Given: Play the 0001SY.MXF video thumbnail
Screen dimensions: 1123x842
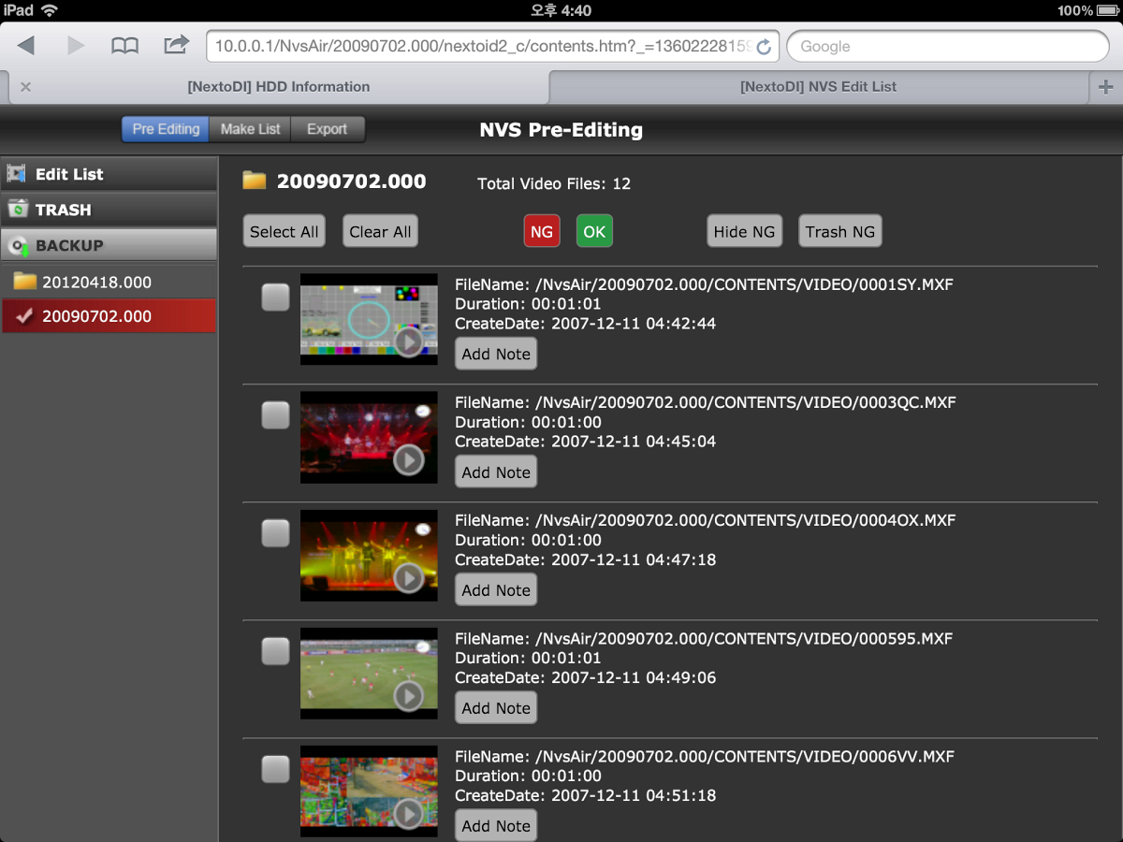Looking at the screenshot, I should tap(408, 342).
